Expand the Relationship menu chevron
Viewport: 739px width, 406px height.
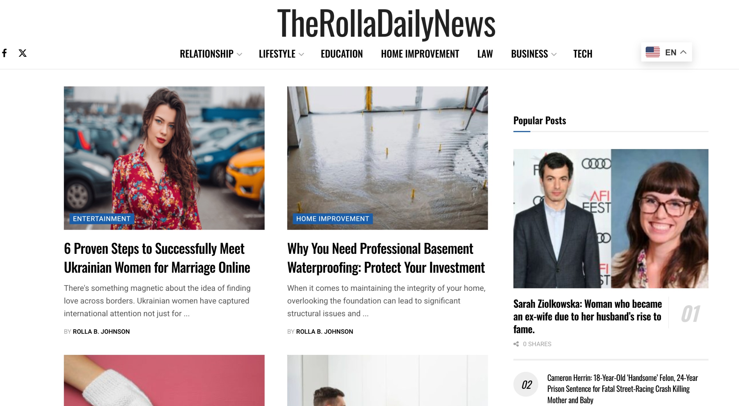click(239, 54)
